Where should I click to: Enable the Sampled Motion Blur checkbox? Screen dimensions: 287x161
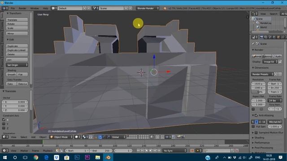click(256, 132)
